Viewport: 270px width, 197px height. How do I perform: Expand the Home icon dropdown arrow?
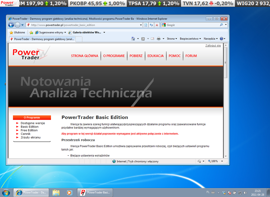click(138, 39)
